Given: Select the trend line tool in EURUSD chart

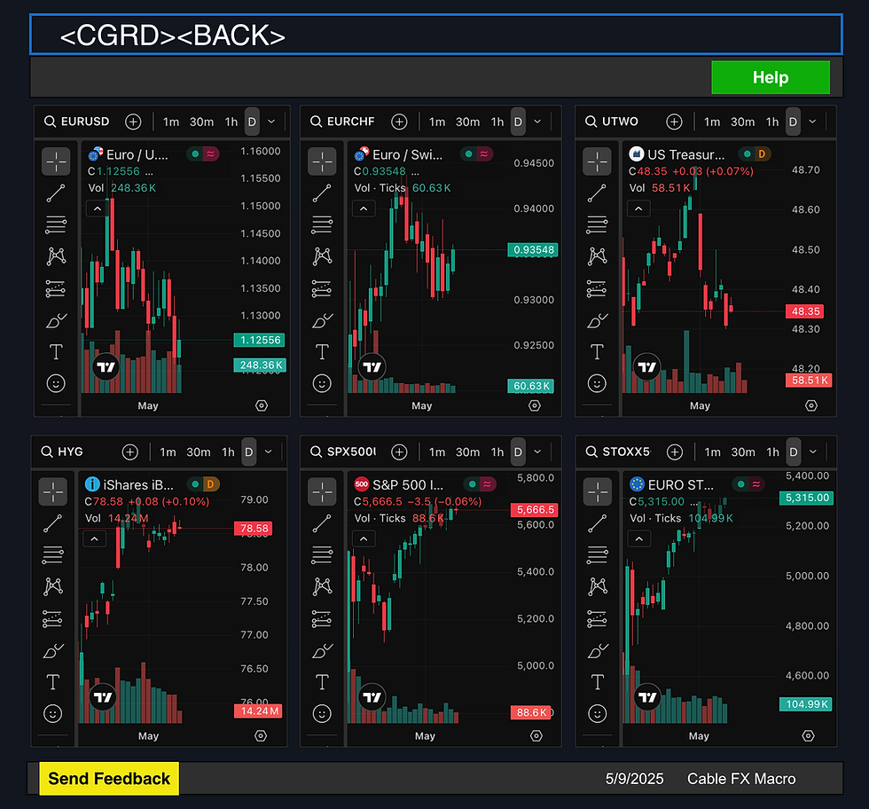Looking at the screenshot, I should coord(55,193).
